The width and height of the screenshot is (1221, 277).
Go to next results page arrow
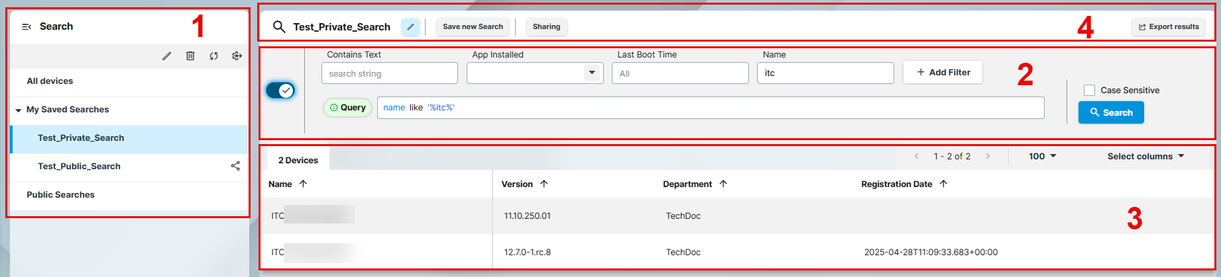click(988, 156)
